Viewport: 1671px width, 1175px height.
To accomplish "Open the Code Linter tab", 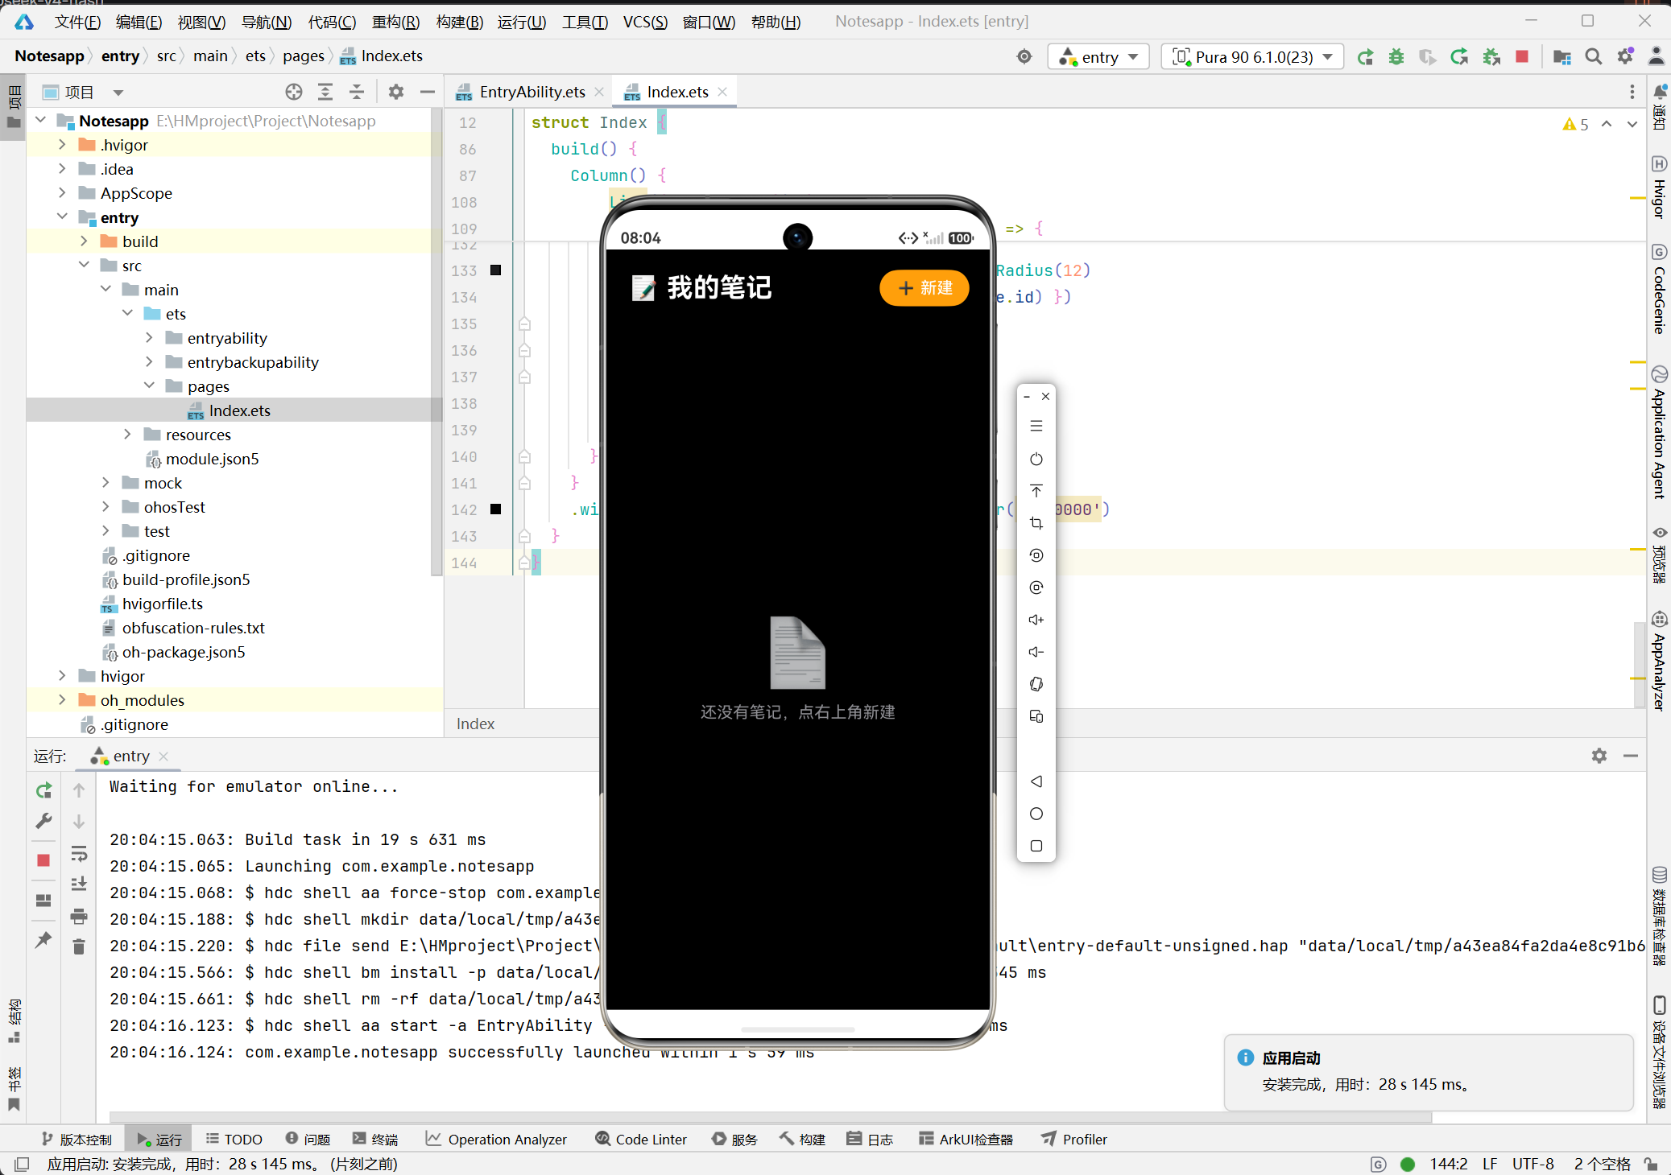I will [x=641, y=1139].
